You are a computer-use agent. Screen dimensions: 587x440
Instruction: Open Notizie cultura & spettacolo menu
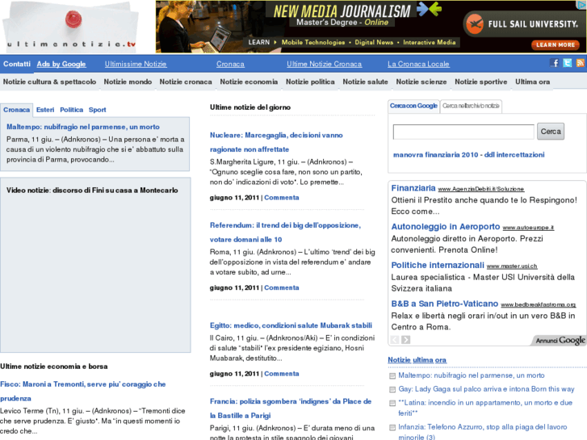(x=49, y=82)
